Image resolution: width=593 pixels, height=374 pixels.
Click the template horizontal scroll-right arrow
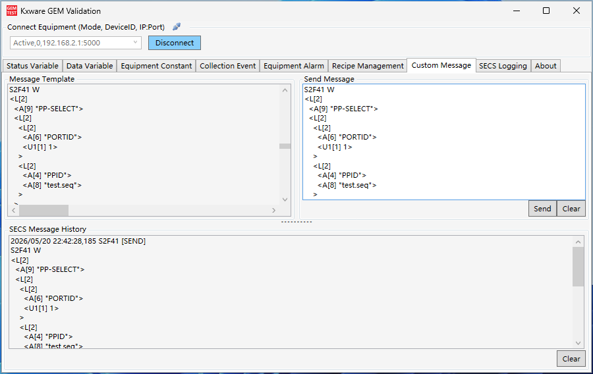pos(274,210)
